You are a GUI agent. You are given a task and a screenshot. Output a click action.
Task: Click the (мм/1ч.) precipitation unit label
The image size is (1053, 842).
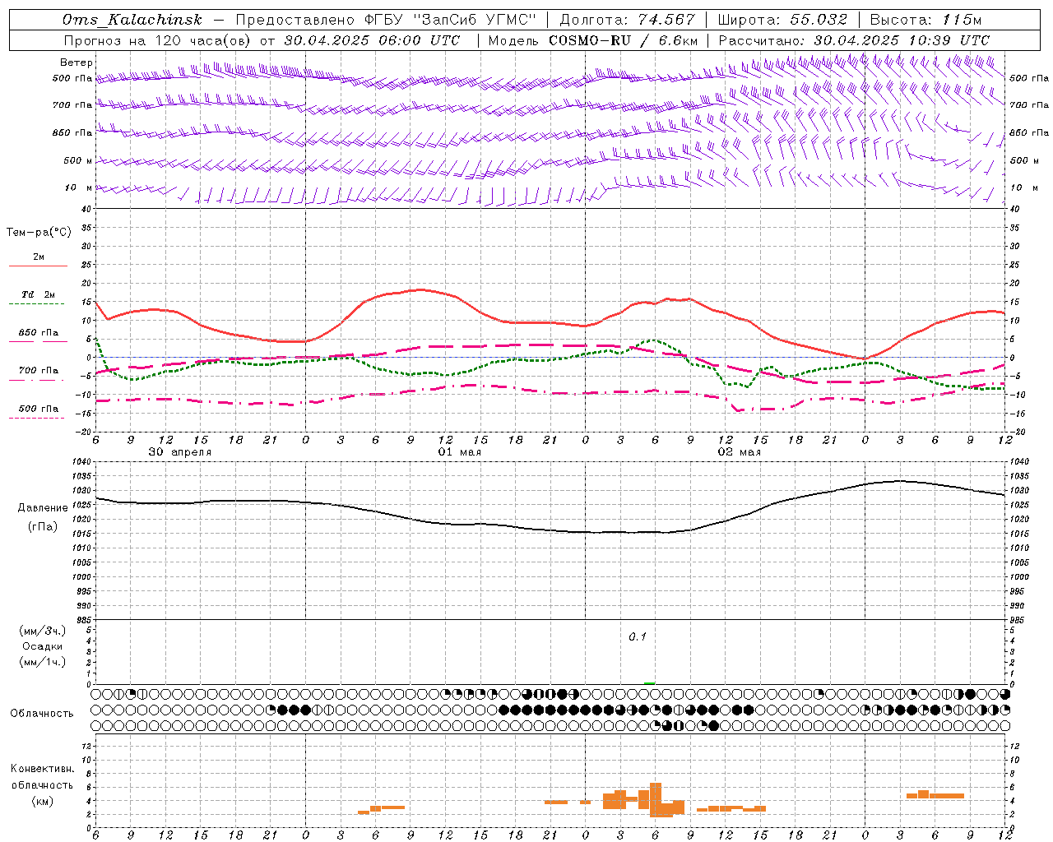point(43,662)
